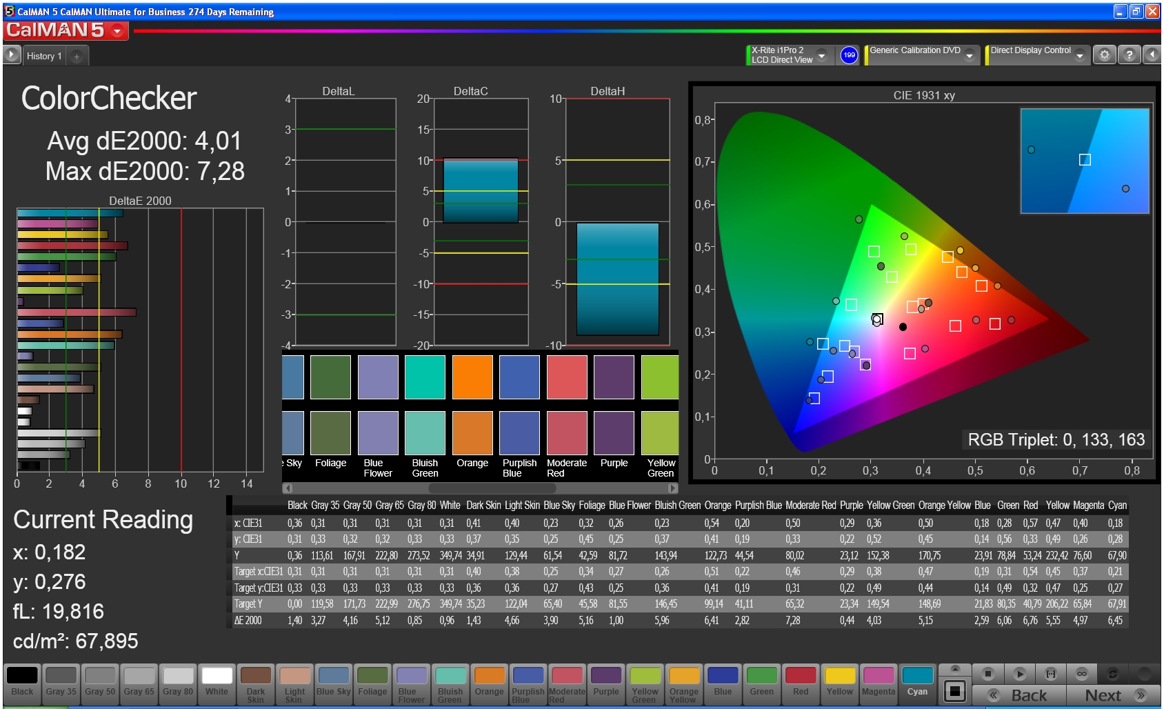The width and height of the screenshot is (1164, 709).
Task: Select the Purplish Blue swatch in bottom strip
Action: (x=528, y=683)
